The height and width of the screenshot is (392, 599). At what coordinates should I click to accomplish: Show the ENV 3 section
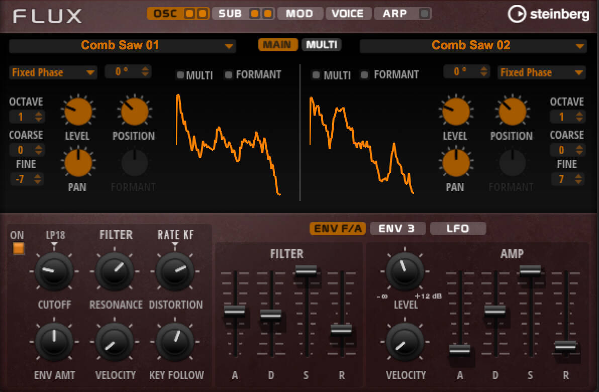[x=397, y=229]
